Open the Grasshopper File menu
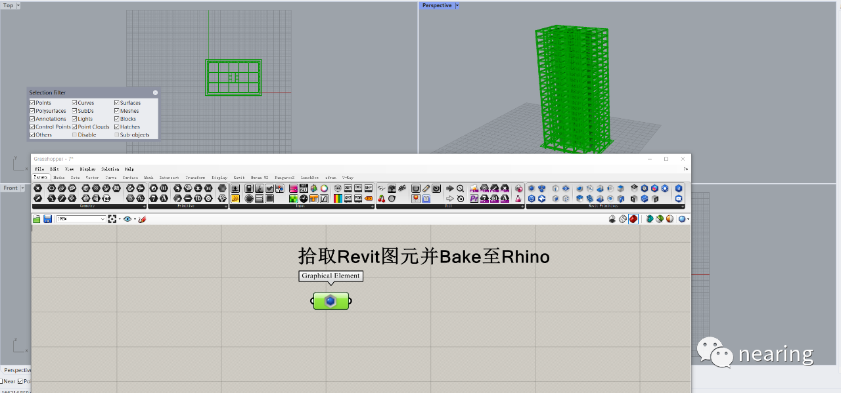The height and width of the screenshot is (393, 841). point(40,169)
